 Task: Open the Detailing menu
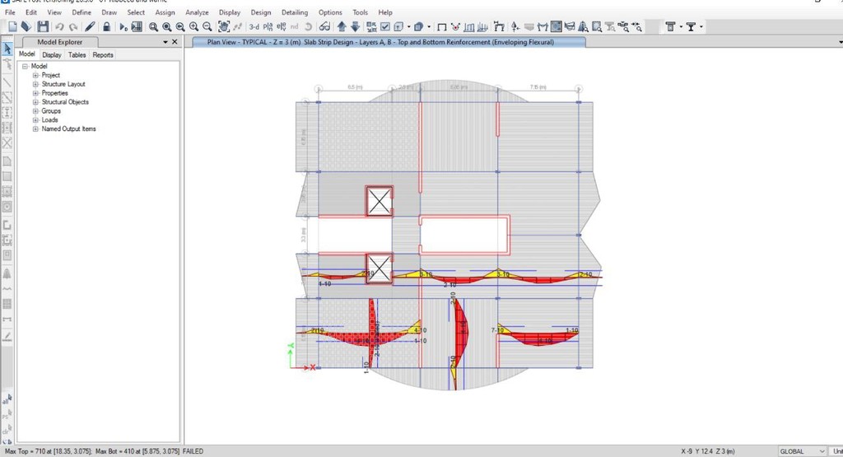tap(295, 12)
